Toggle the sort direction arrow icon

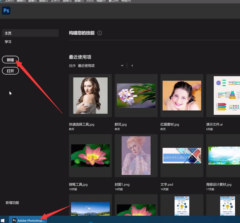(x=132, y=66)
